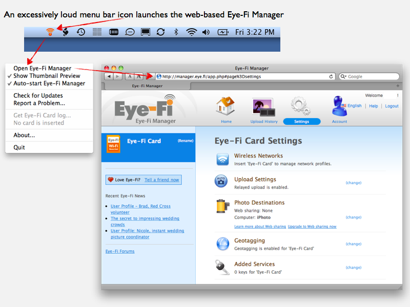Viewport: 410px width, 307px height.
Task: Open the black Wi-Fi status menu icon
Action: (x=191, y=32)
